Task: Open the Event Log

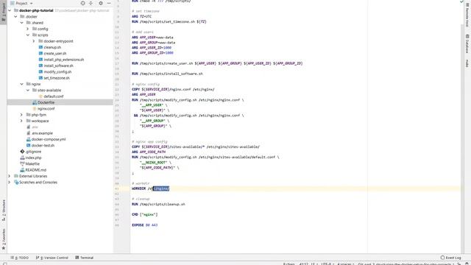Action: coord(450,258)
